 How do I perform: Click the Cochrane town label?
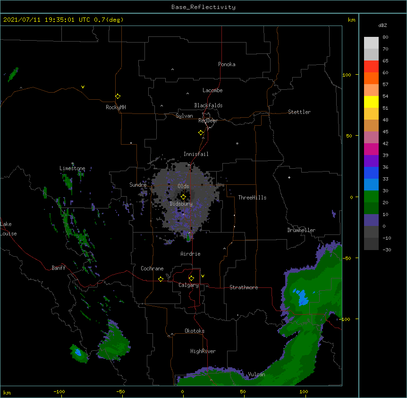coord(152,268)
